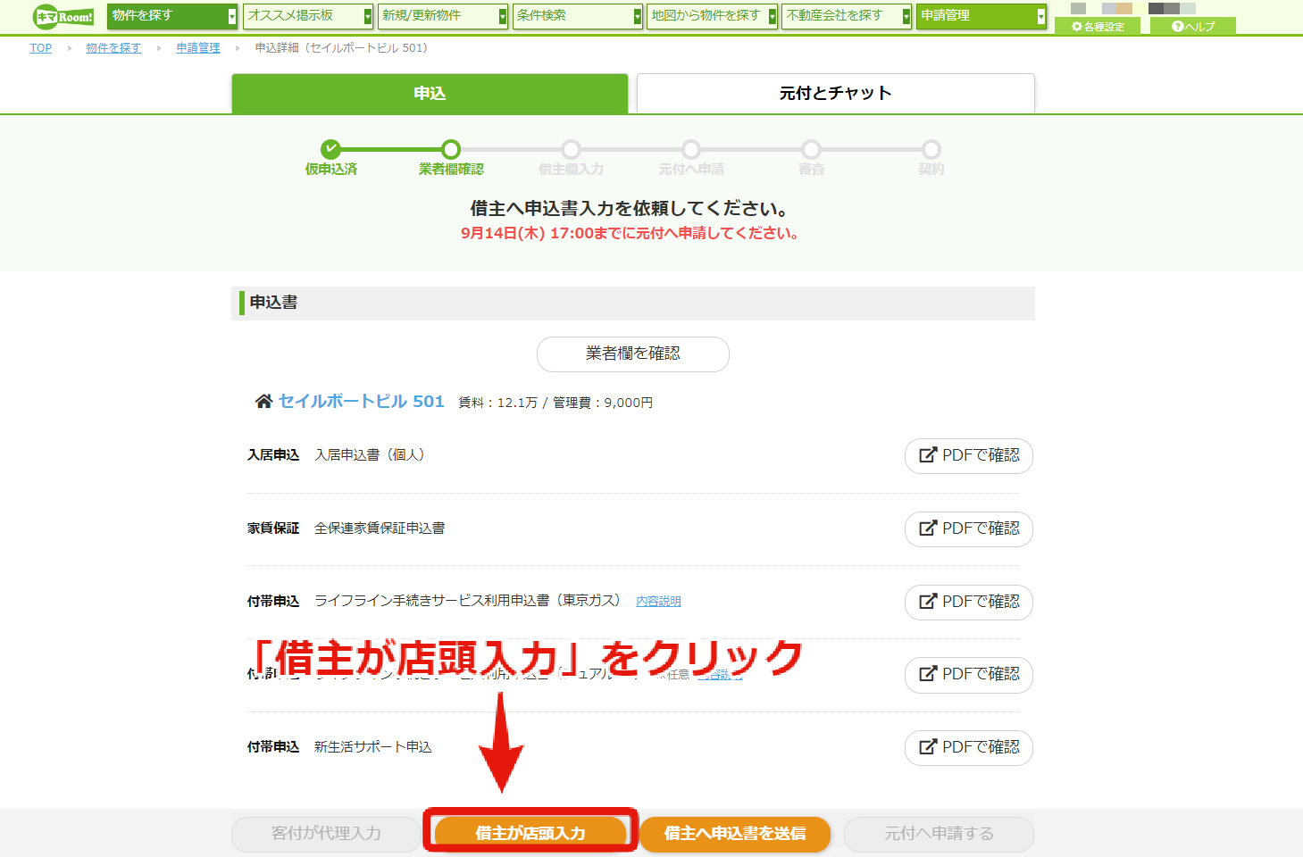Viewport: 1303px width, 857px height.
Task: Click the 業者欄確認 step circle
Action: (451, 149)
